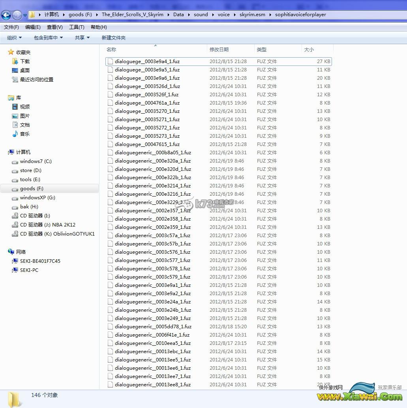Open the View menu (查看)
Screen dimensions: 407x408
coord(55,27)
